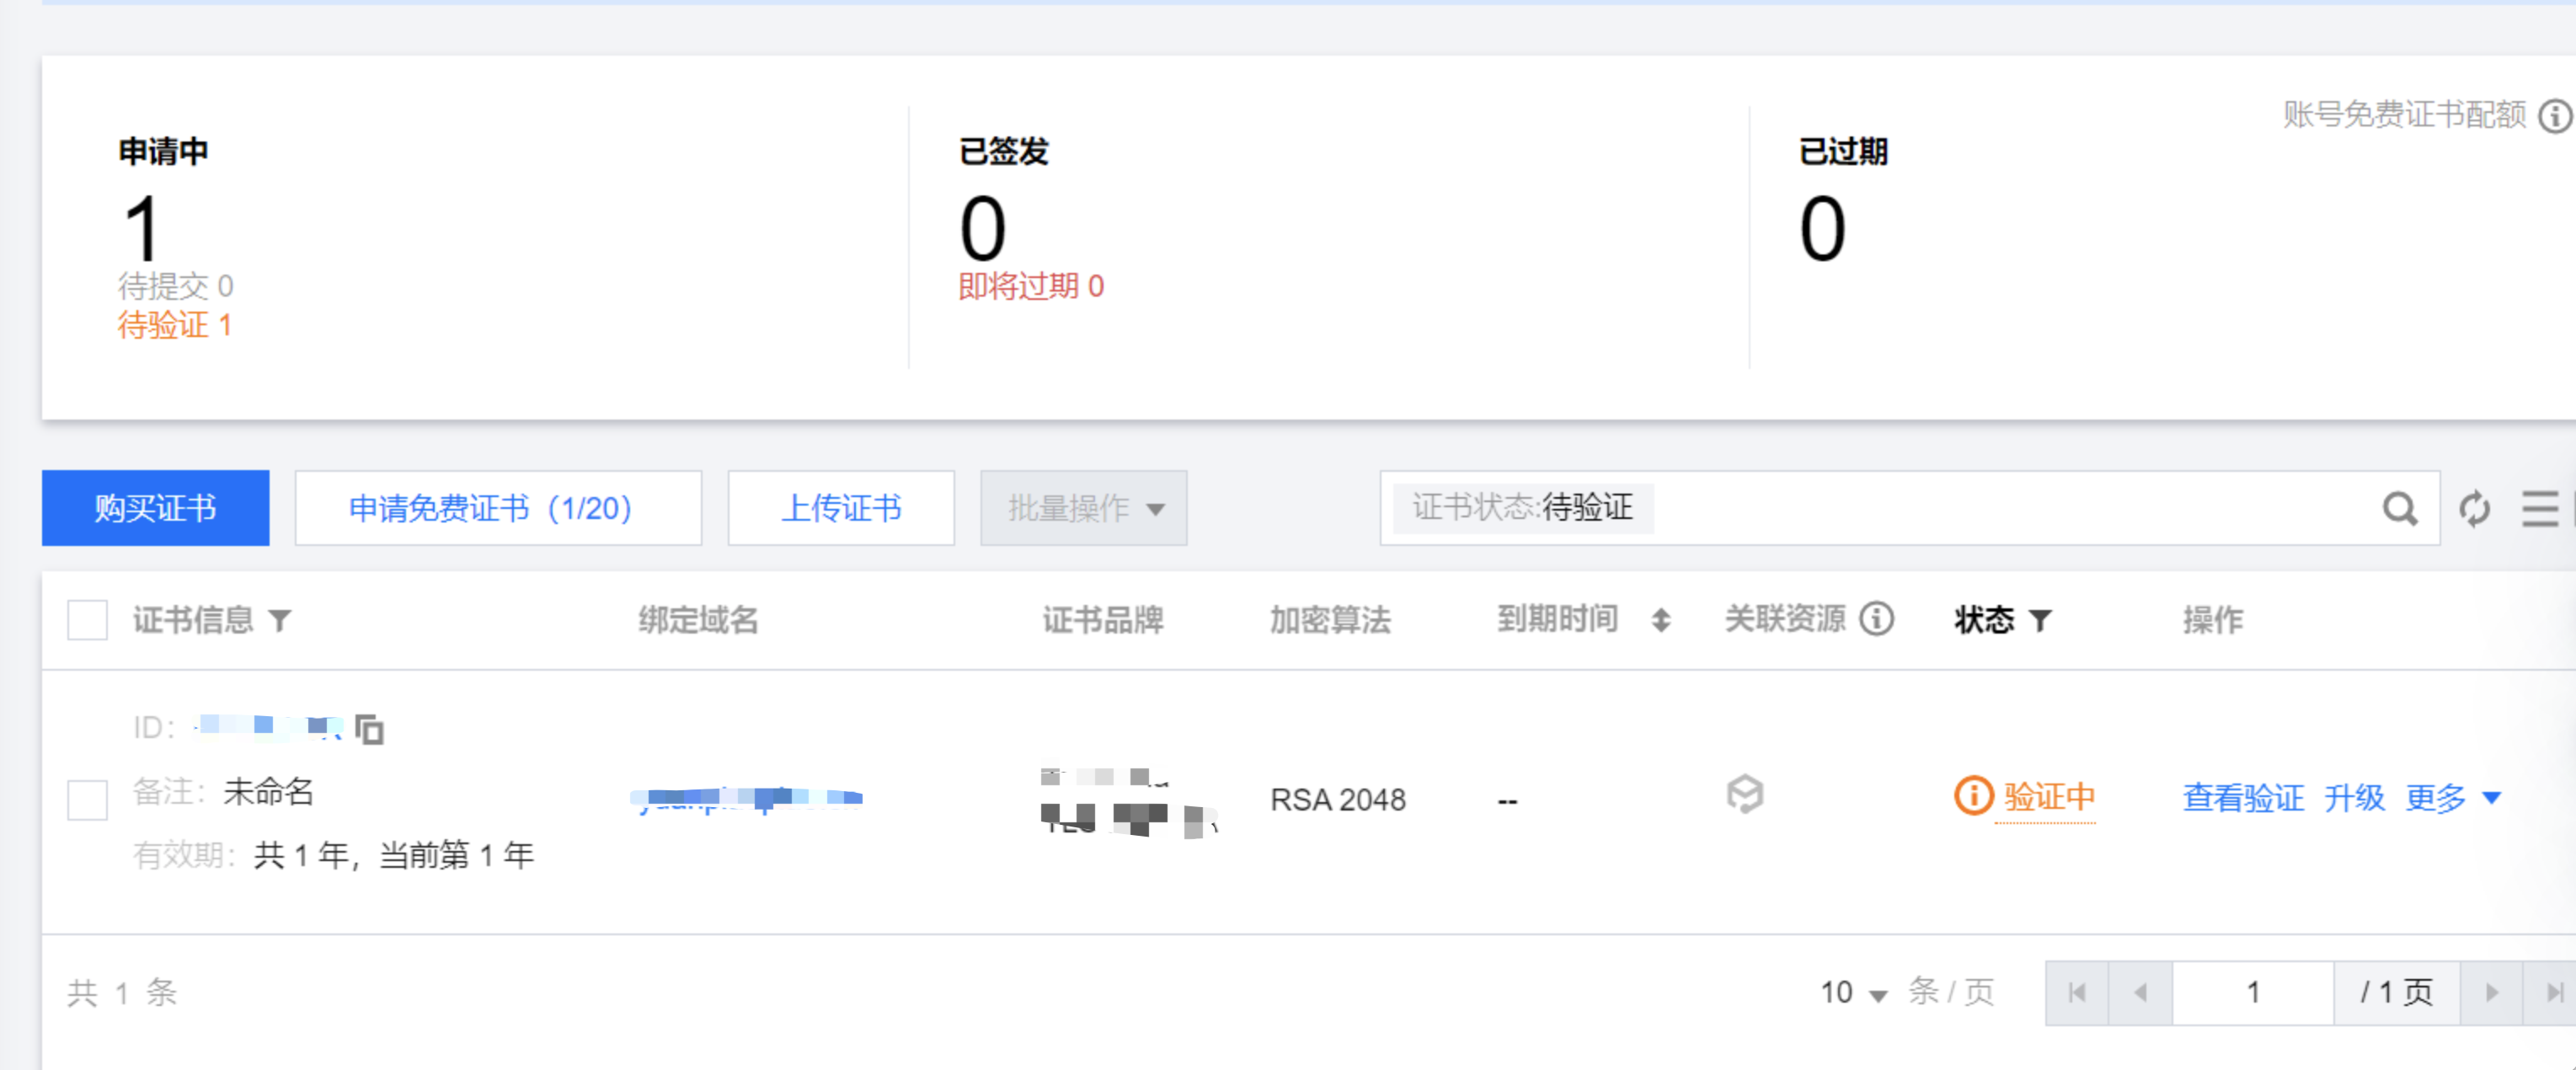The height and width of the screenshot is (1070, 2576).
Task: Click the 查看验证 link
Action: coord(2243,798)
